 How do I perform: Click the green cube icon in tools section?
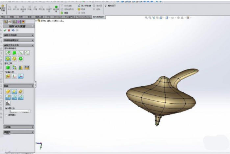[8, 67]
